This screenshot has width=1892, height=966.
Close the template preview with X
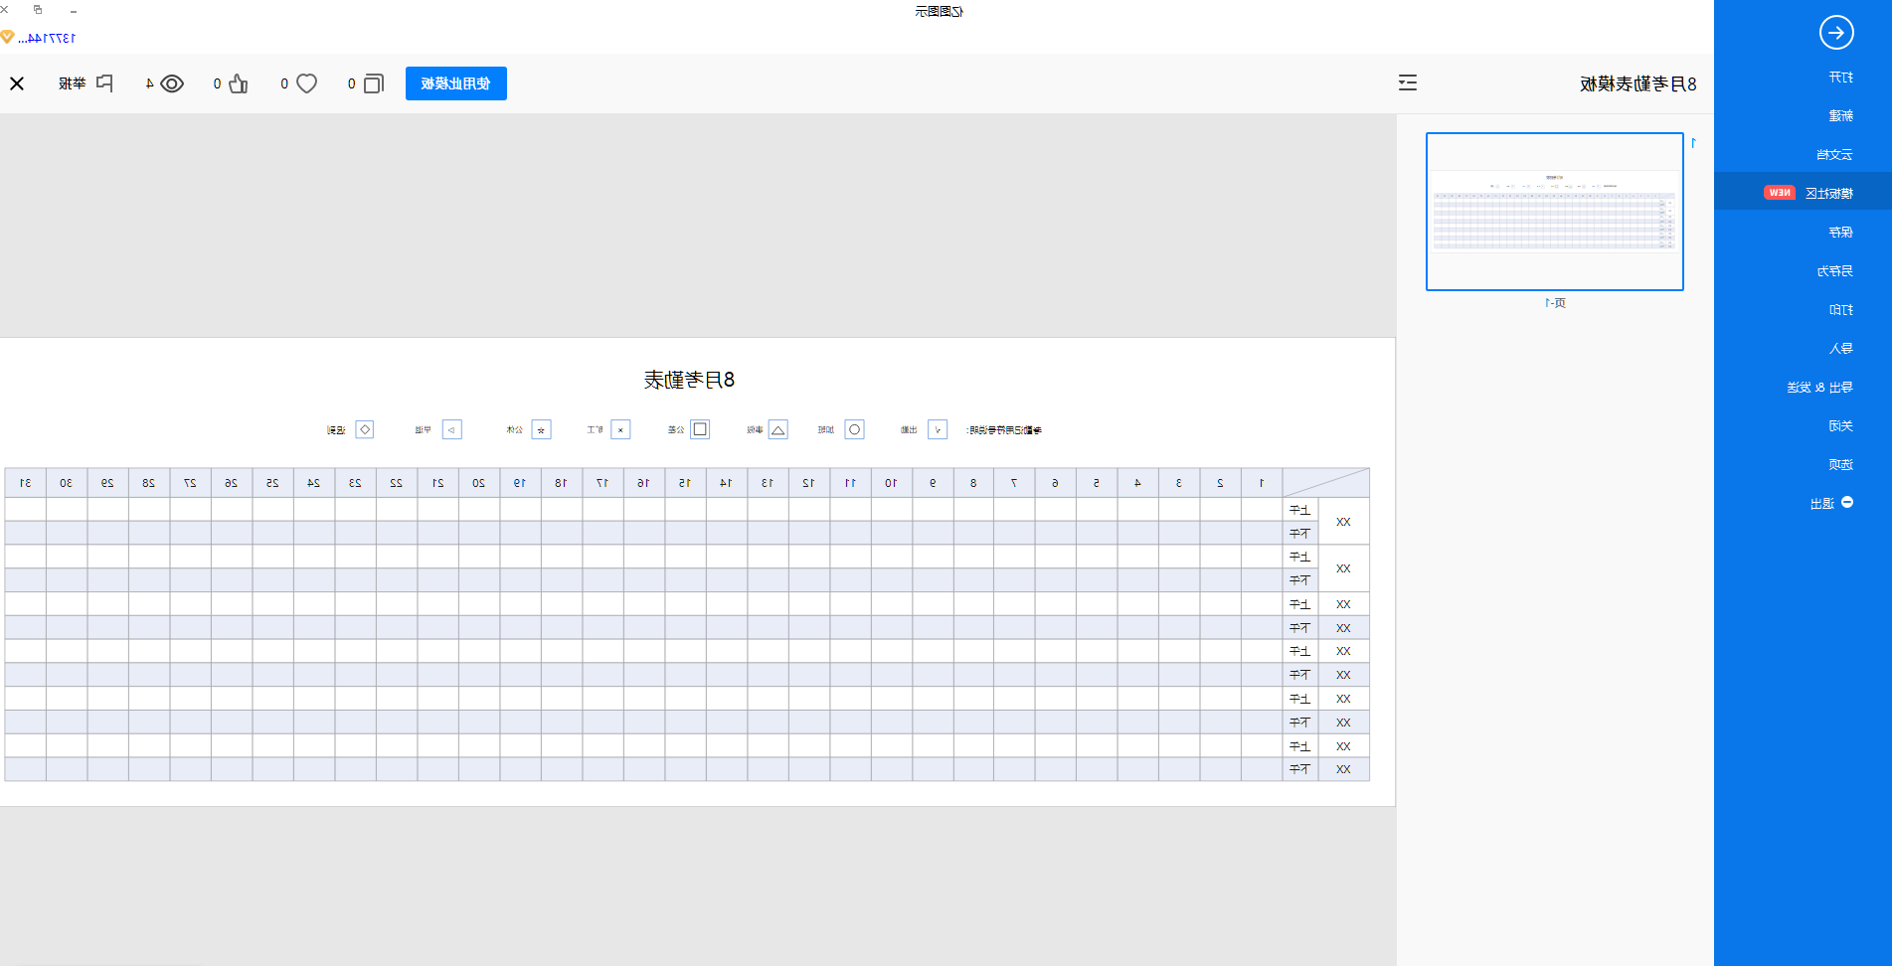click(17, 83)
